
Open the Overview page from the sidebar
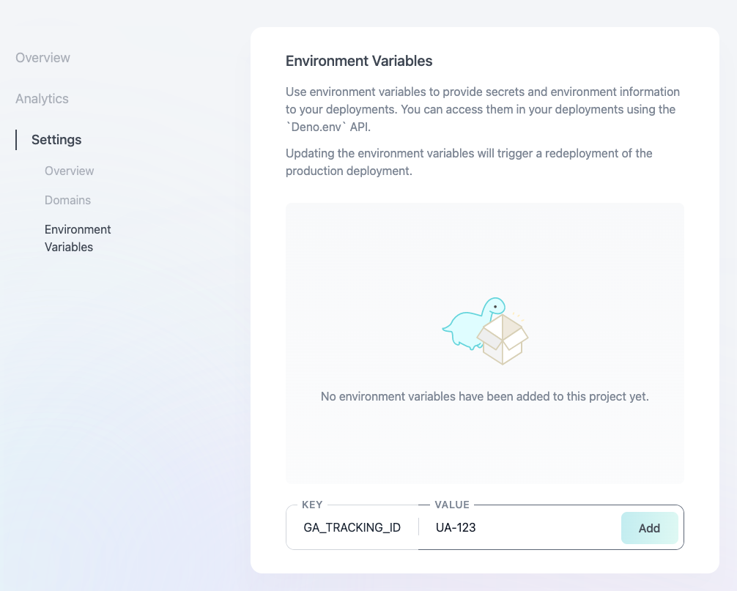coord(42,57)
